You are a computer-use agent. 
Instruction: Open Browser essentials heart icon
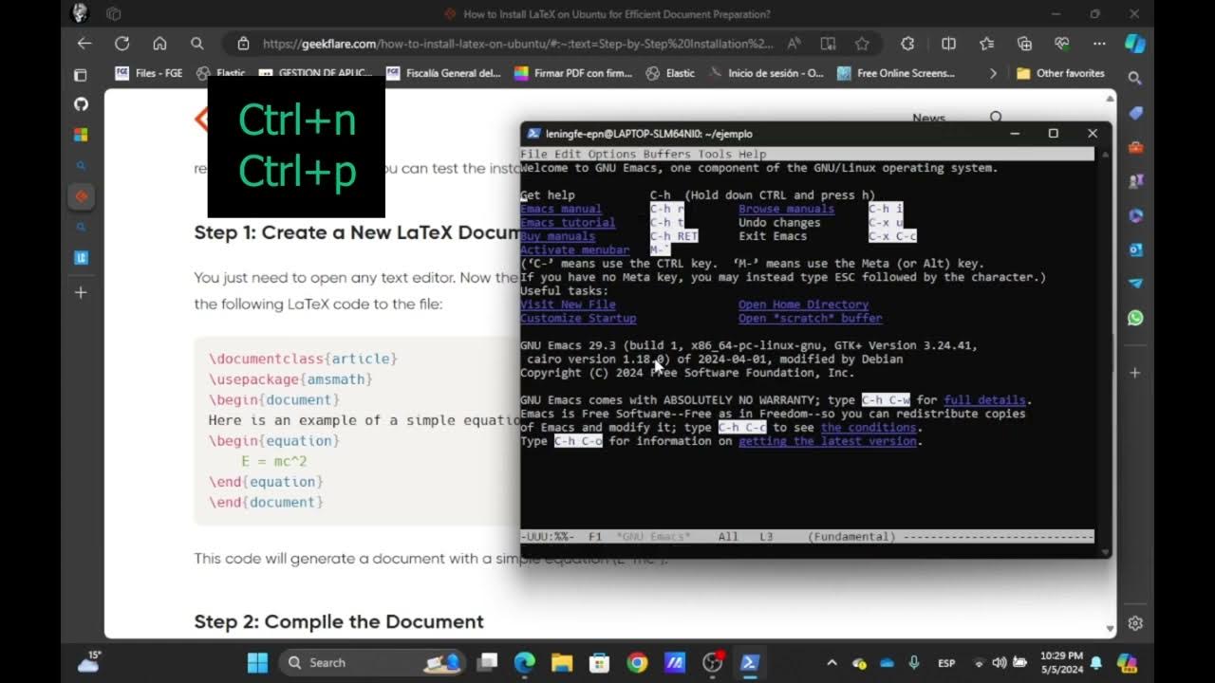pos(1061,44)
